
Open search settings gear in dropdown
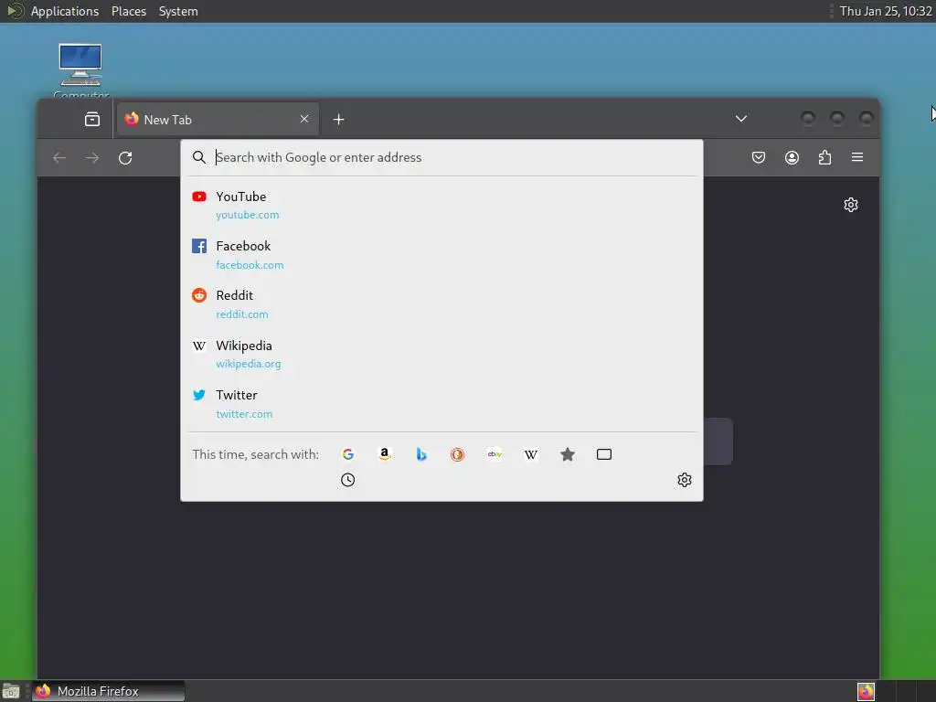(x=685, y=480)
